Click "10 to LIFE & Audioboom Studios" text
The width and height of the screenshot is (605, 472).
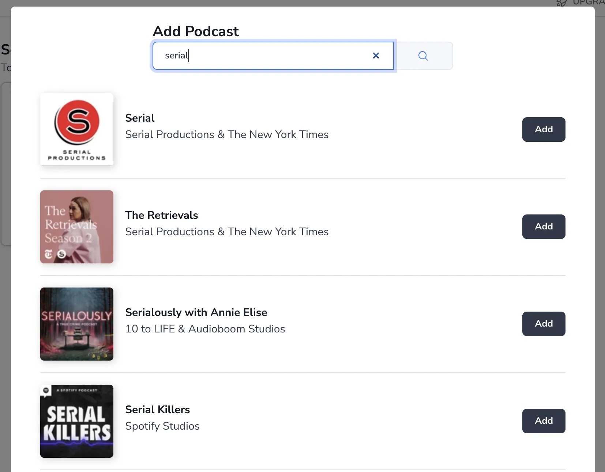tap(205, 329)
